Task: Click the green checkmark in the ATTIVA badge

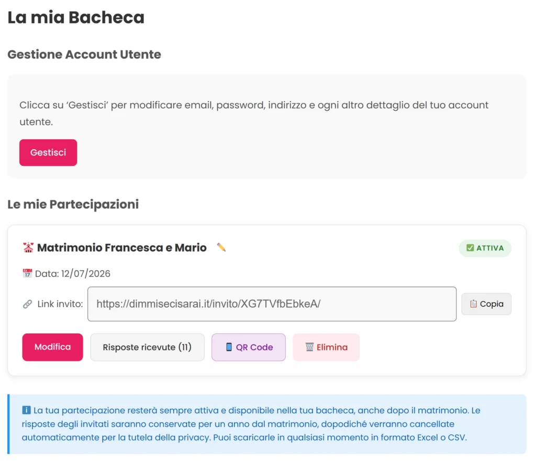Action: [x=470, y=248]
